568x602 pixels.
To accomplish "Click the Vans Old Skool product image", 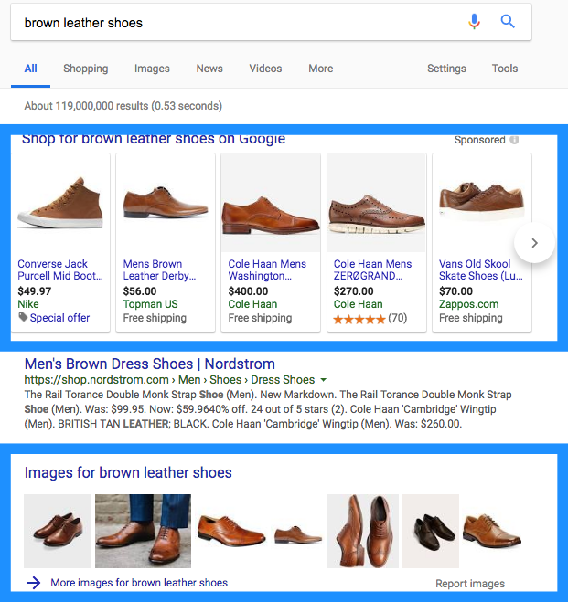I will (482, 203).
